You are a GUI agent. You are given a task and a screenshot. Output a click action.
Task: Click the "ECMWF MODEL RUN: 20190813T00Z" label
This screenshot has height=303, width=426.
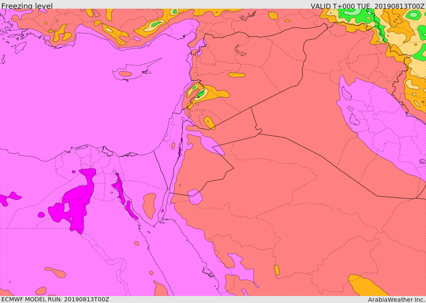(x=55, y=299)
